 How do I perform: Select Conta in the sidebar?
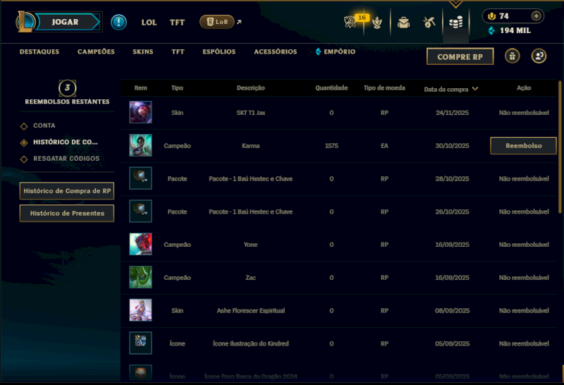point(44,126)
